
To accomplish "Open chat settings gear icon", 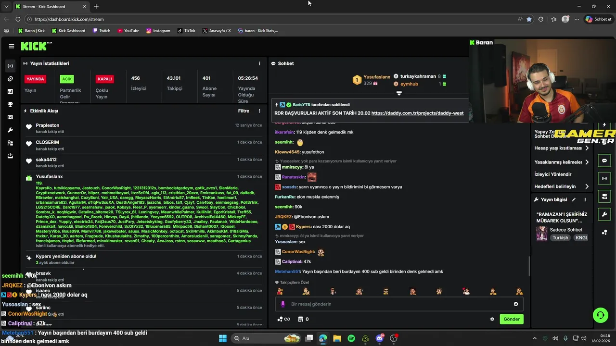I will (492, 319).
